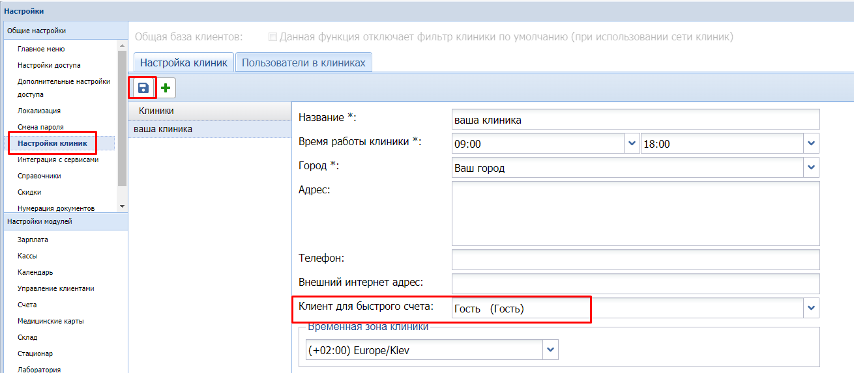The image size is (854, 373).
Task: Toggle the shared client base checkbox
Action: [272, 37]
